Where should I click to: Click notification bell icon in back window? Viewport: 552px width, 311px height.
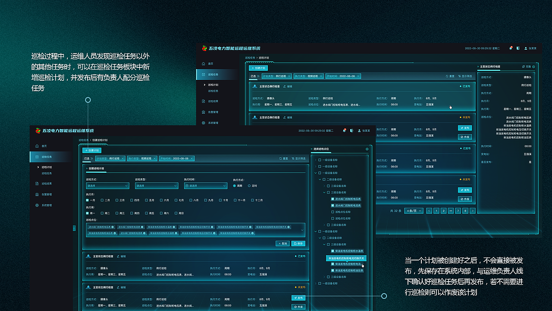tap(511, 48)
